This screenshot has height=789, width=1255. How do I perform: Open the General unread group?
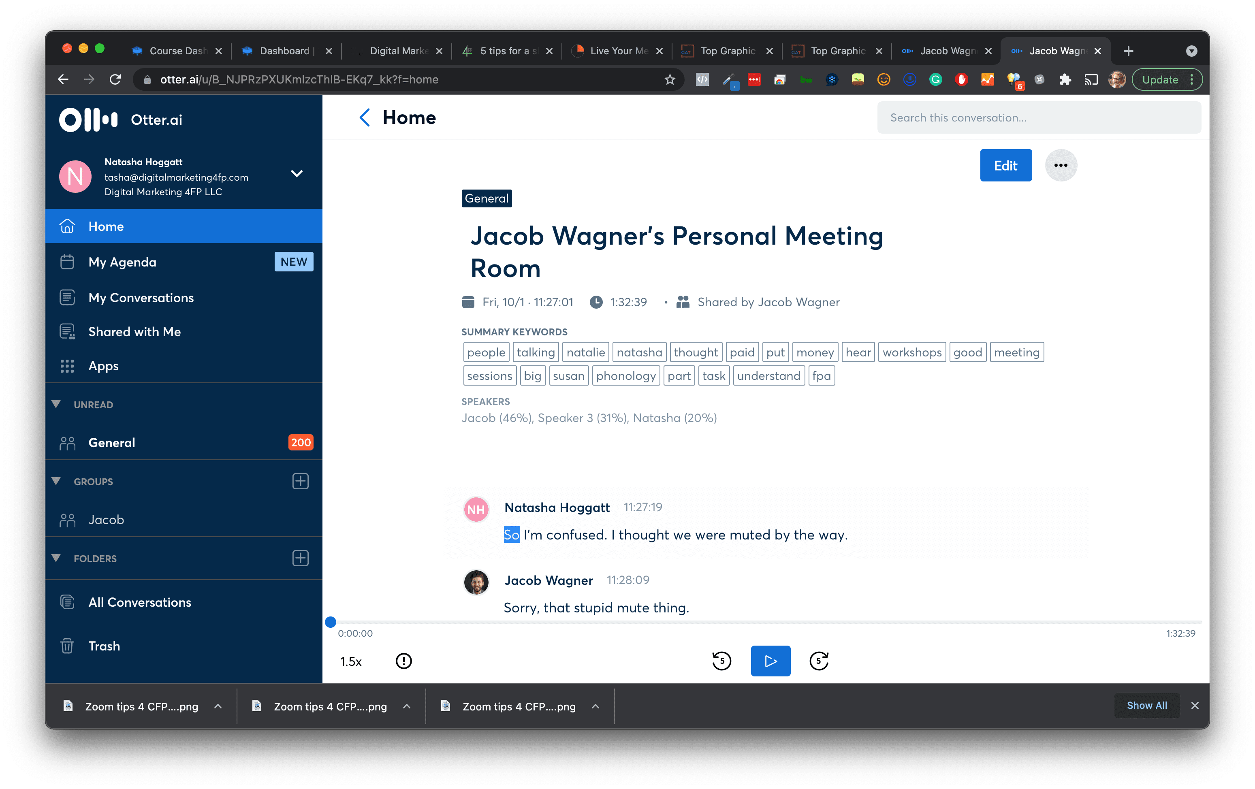click(184, 442)
